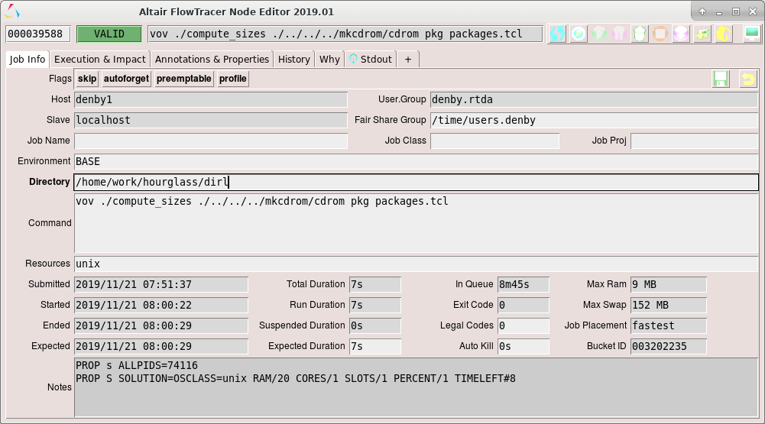Click the In Queue value 8m45s
765x424 pixels.
coord(523,284)
